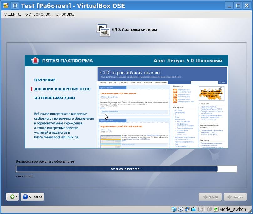Click the installer step icon beside 6/10
Screen dimensions: 253x214
point(103,30)
